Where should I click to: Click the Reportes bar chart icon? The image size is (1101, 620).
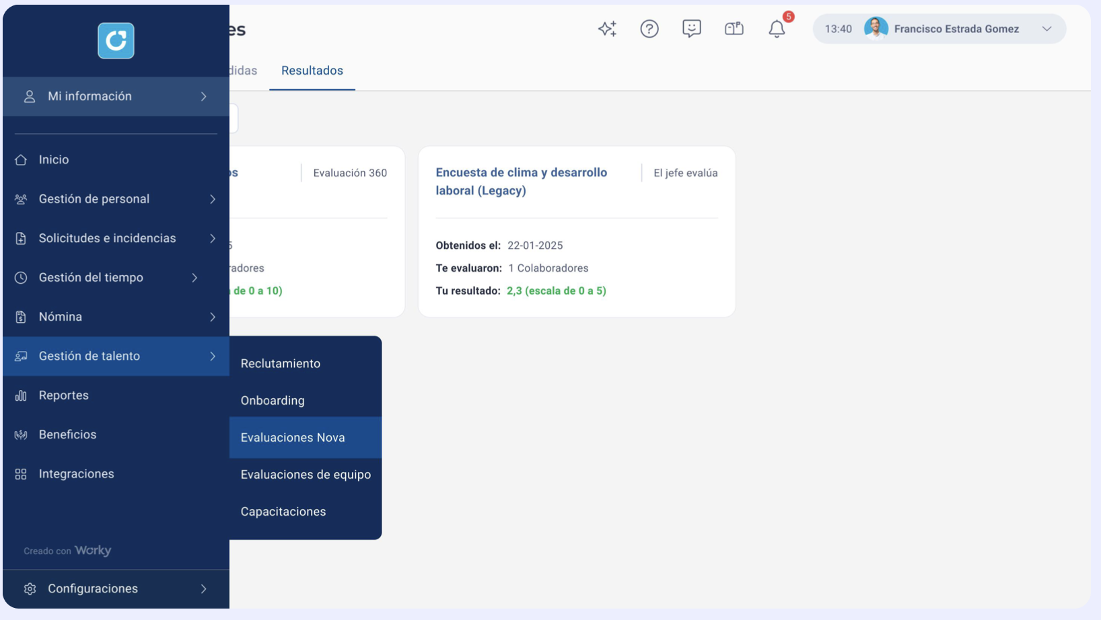pyautogui.click(x=21, y=395)
